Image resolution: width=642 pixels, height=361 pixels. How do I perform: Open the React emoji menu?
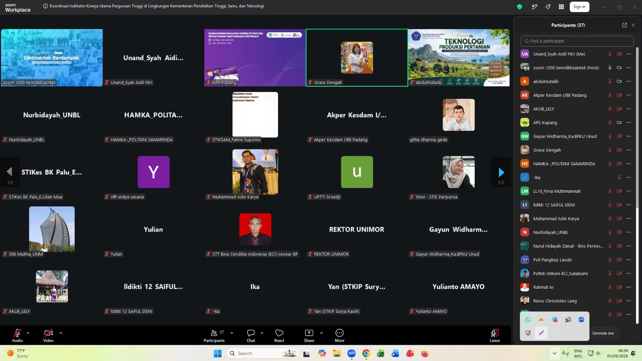click(x=279, y=336)
